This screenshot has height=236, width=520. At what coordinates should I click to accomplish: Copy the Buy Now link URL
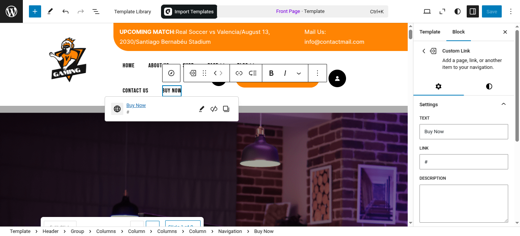click(x=226, y=109)
